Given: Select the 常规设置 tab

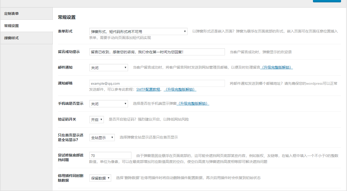Looking at the screenshot, I should (26, 26).
